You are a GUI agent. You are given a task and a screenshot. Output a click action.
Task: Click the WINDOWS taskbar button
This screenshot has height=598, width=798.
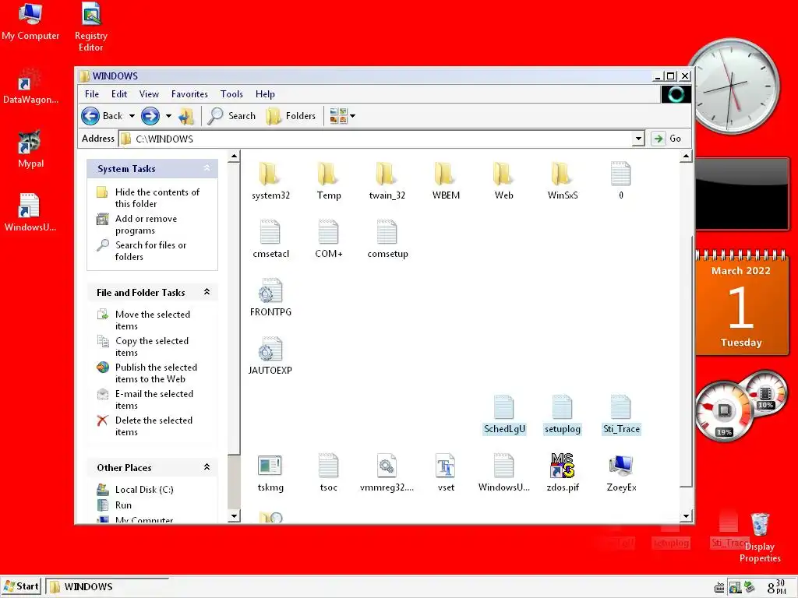[107, 586]
